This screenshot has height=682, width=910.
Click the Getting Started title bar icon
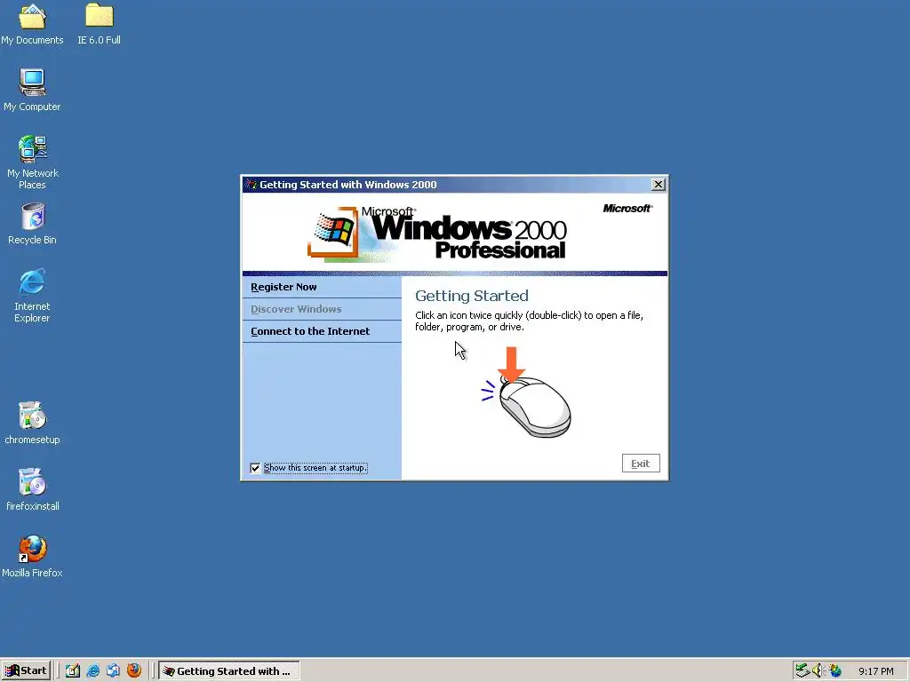251,185
